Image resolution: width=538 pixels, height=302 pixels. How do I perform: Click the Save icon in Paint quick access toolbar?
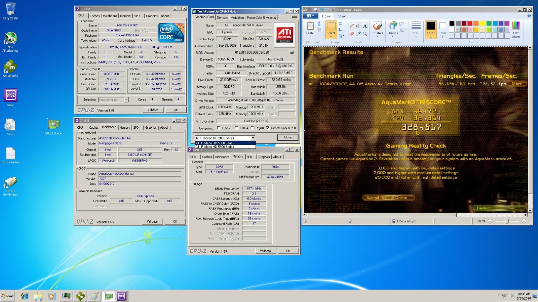pyautogui.click(x=315, y=10)
